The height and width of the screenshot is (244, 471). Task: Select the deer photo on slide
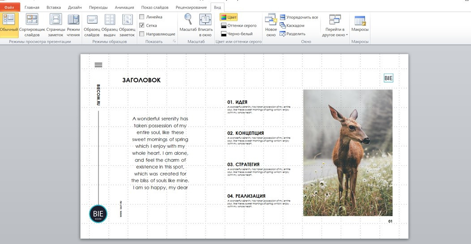pos(347,153)
